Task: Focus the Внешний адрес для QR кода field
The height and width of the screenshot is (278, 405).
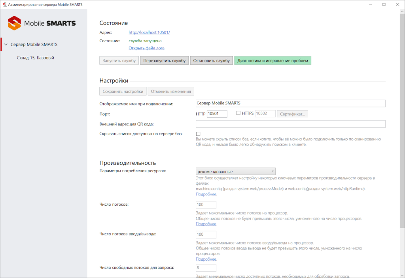Action: coord(291,124)
